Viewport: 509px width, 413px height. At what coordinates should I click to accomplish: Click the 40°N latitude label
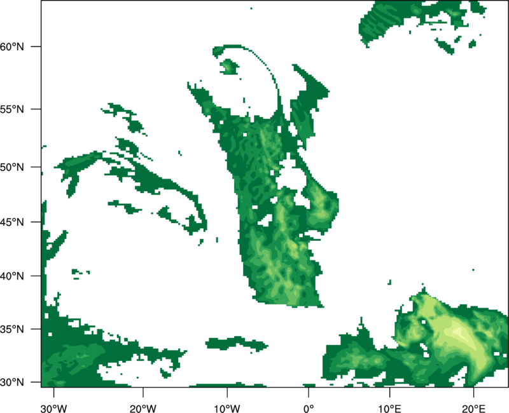(x=12, y=276)
